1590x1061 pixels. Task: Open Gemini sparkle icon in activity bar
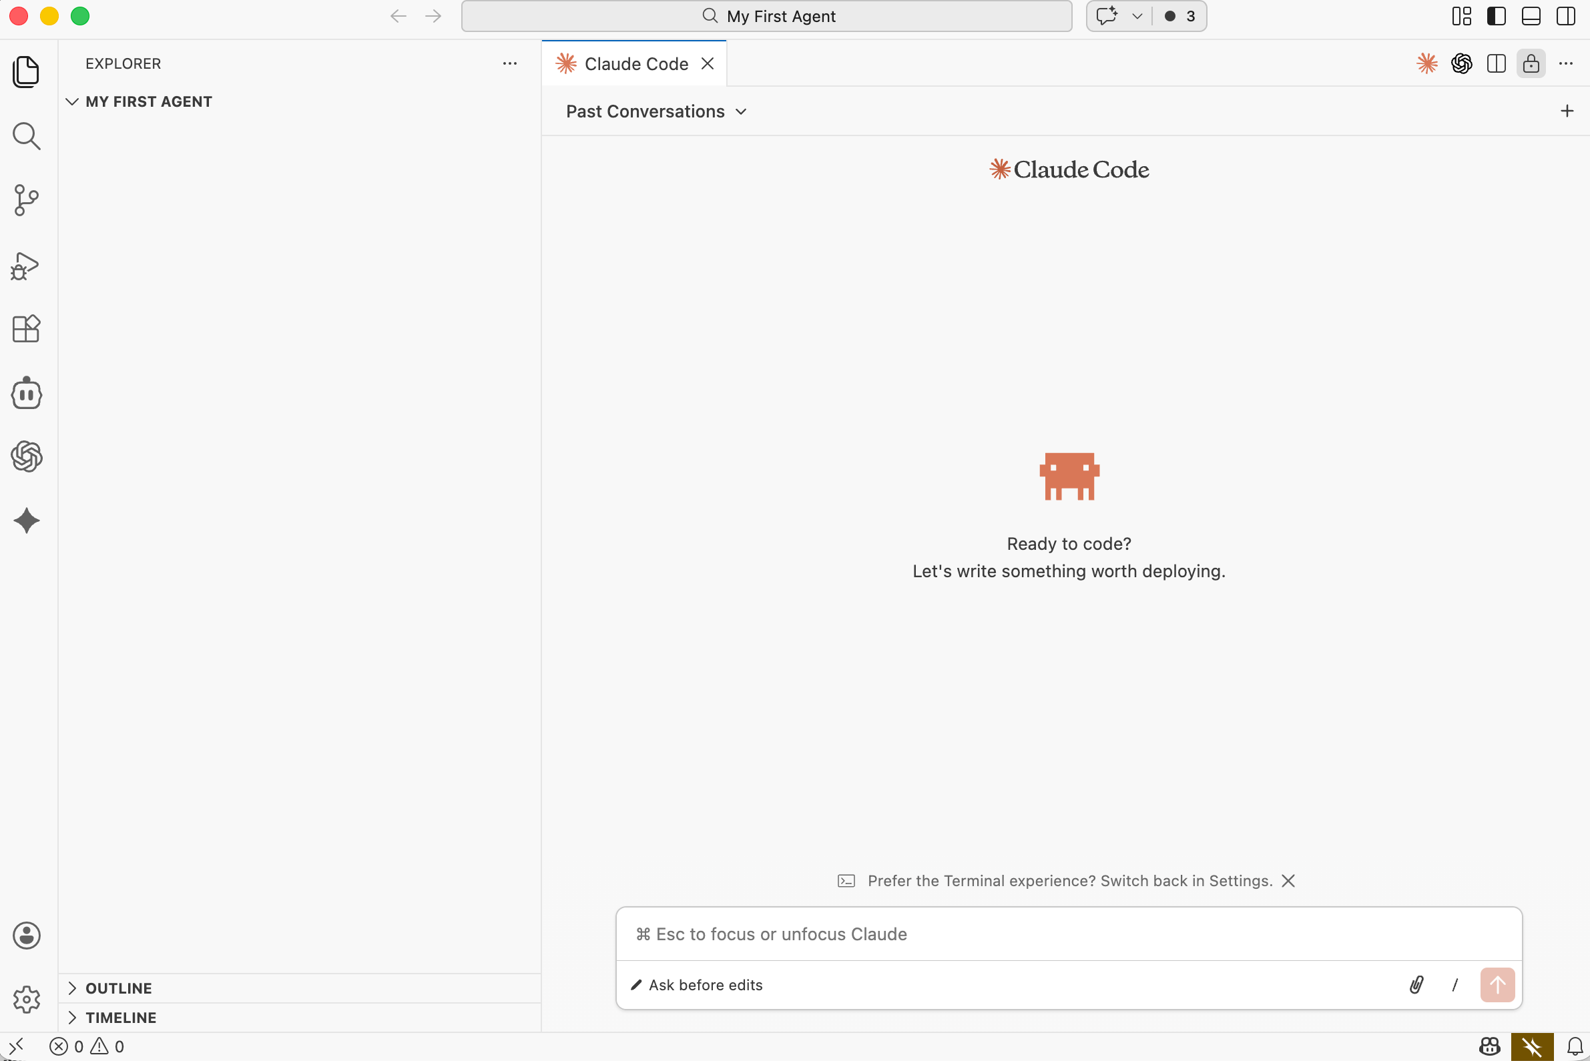(x=27, y=520)
